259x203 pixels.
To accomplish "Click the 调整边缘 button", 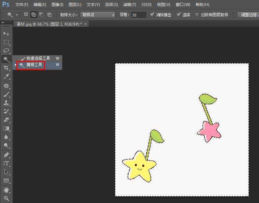I will pyautogui.click(x=248, y=15).
